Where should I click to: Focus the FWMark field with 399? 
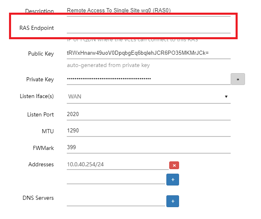pos(148,147)
